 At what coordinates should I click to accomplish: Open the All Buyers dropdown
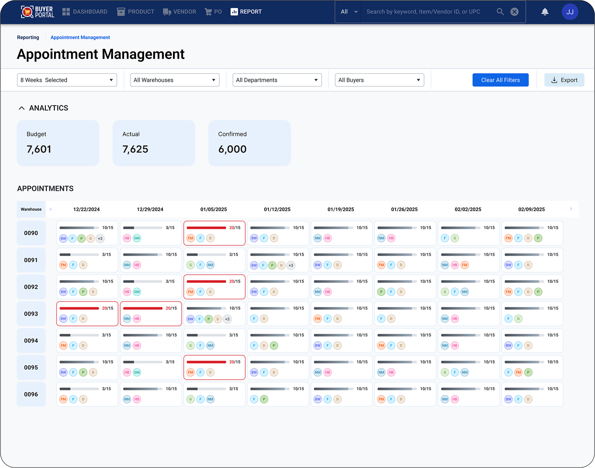coord(379,80)
